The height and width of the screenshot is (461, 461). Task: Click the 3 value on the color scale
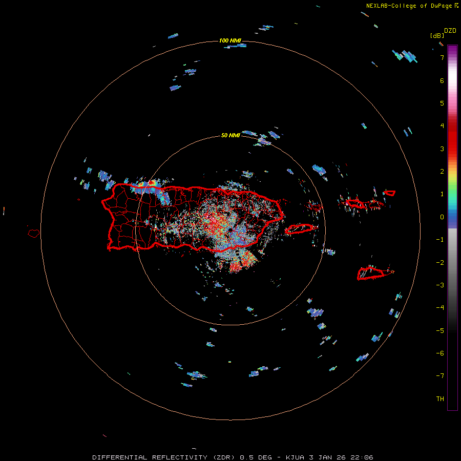442,149
